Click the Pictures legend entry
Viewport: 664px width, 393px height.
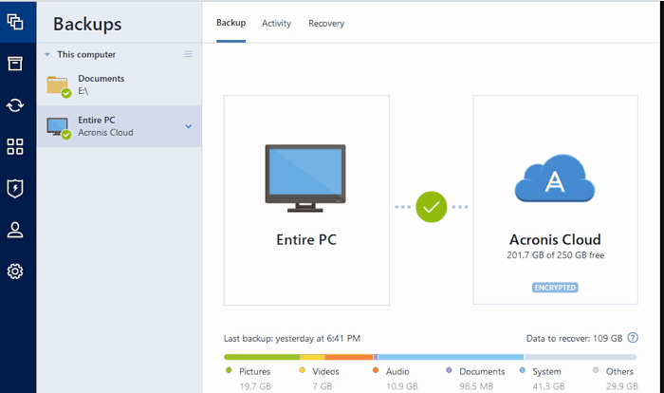point(249,371)
